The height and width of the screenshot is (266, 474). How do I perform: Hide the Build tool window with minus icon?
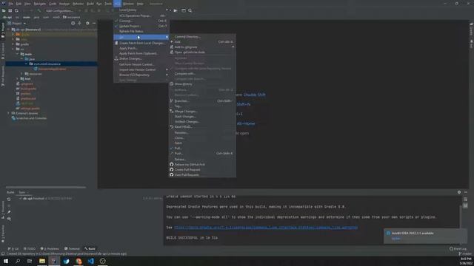pyautogui.click(x=466, y=192)
